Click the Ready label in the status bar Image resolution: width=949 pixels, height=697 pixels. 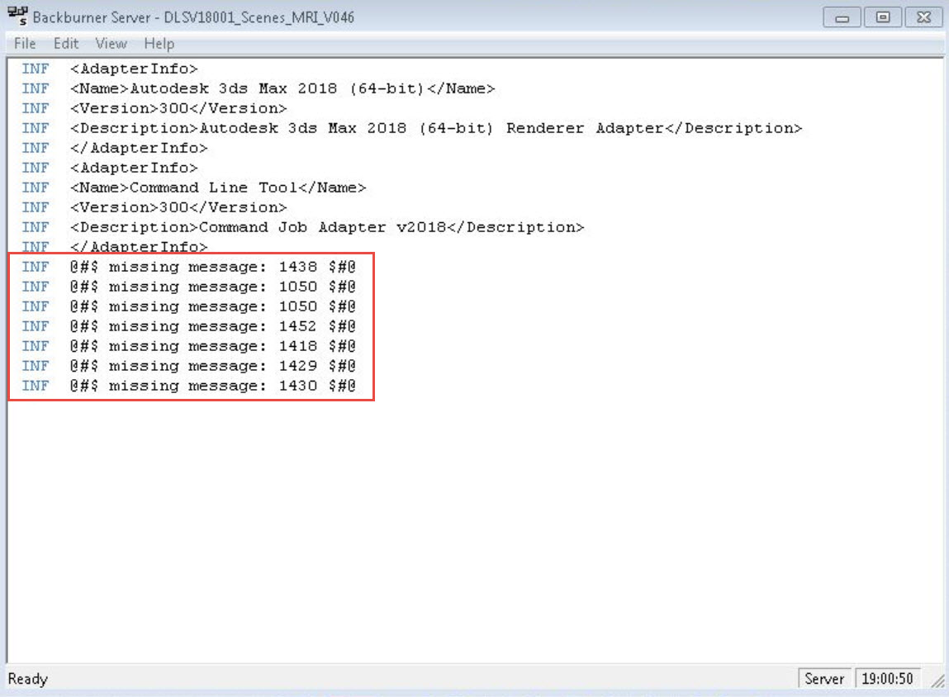coord(27,678)
